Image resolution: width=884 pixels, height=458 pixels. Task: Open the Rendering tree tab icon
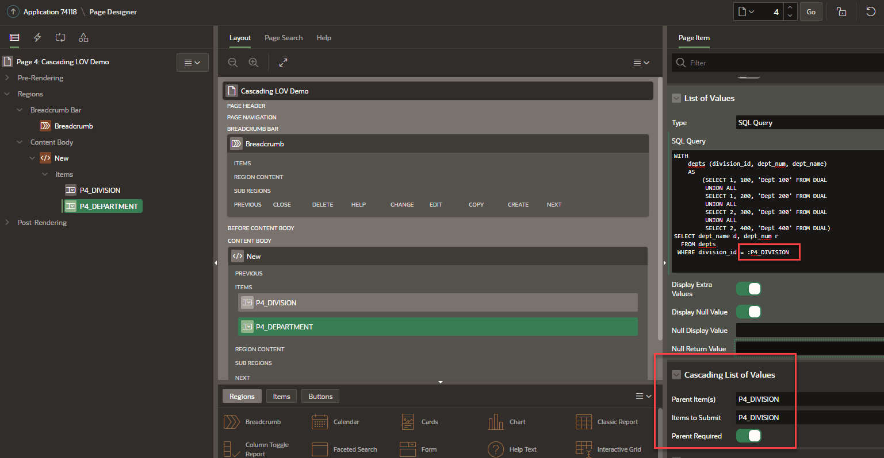(14, 37)
